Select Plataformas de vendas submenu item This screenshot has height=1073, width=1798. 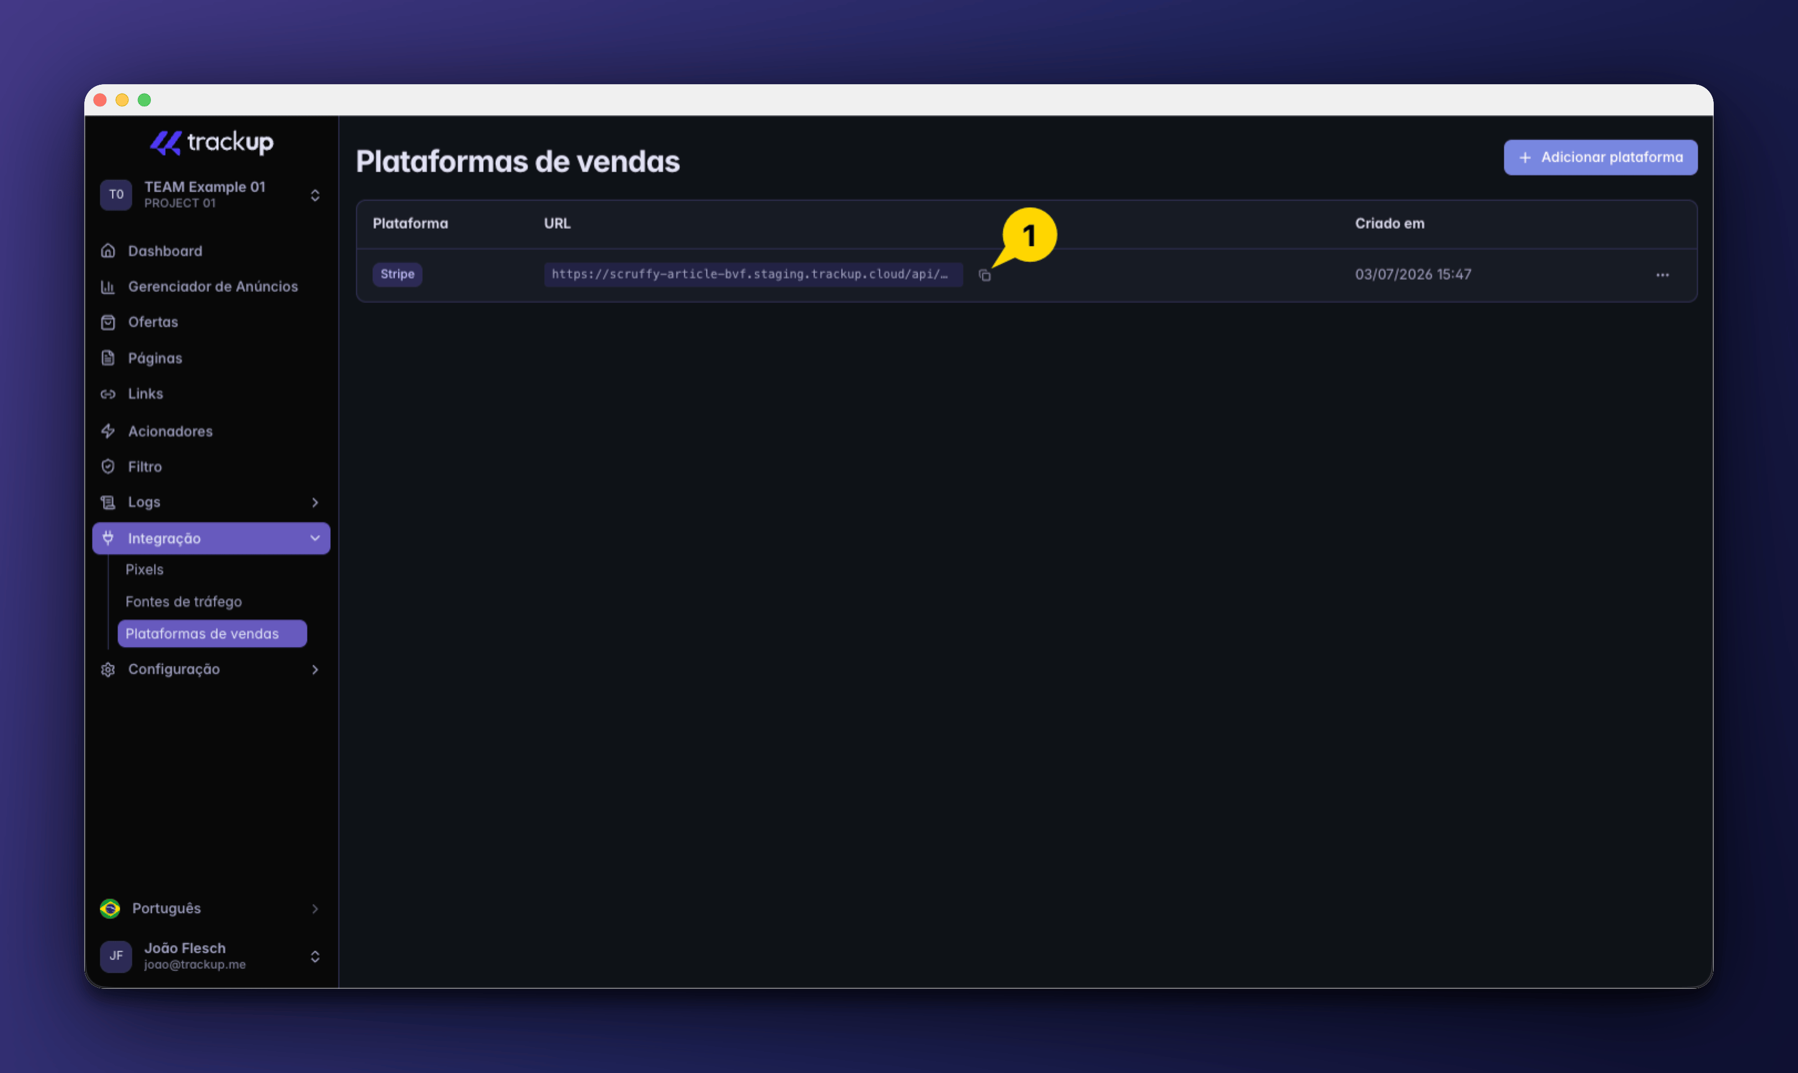pyautogui.click(x=212, y=633)
